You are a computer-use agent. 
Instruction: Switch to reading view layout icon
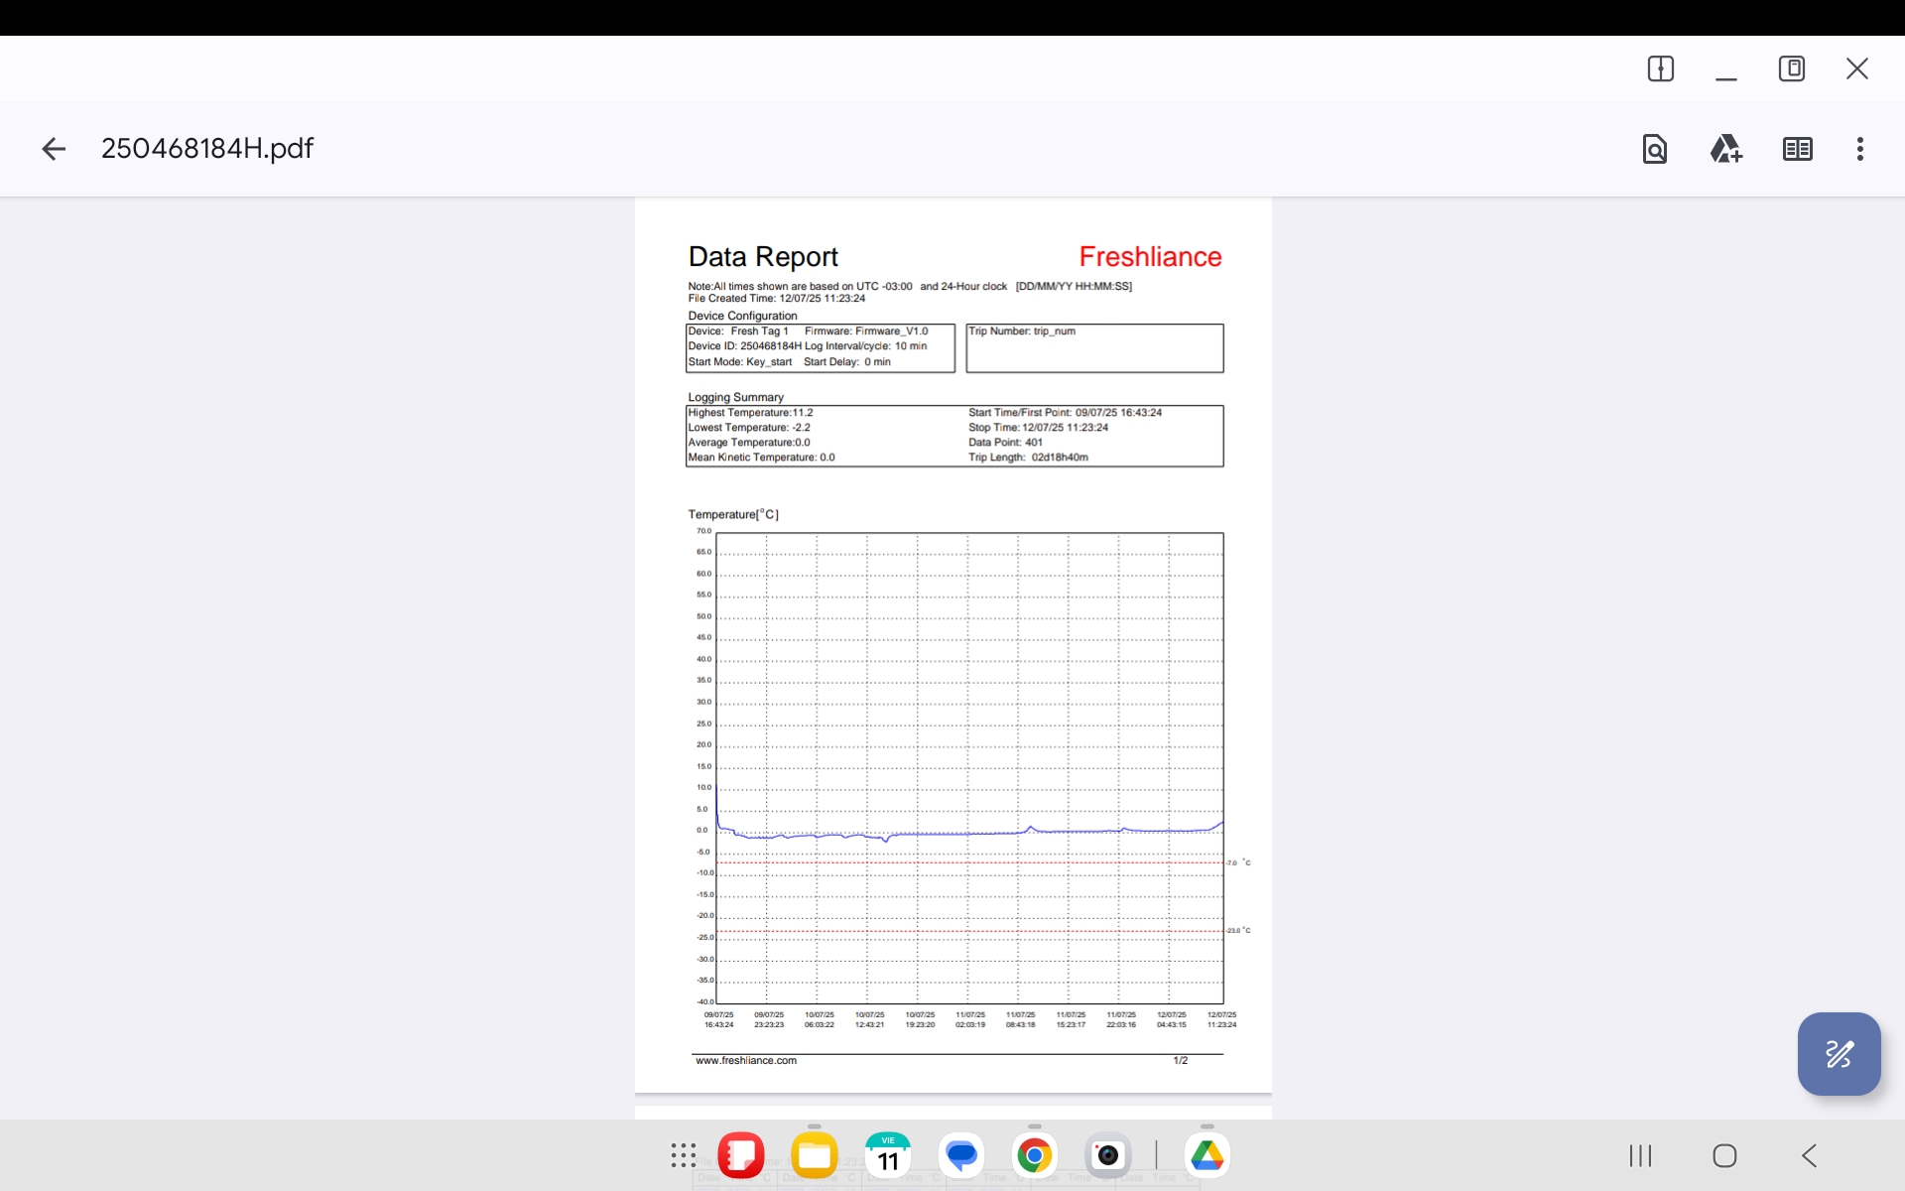1797,149
